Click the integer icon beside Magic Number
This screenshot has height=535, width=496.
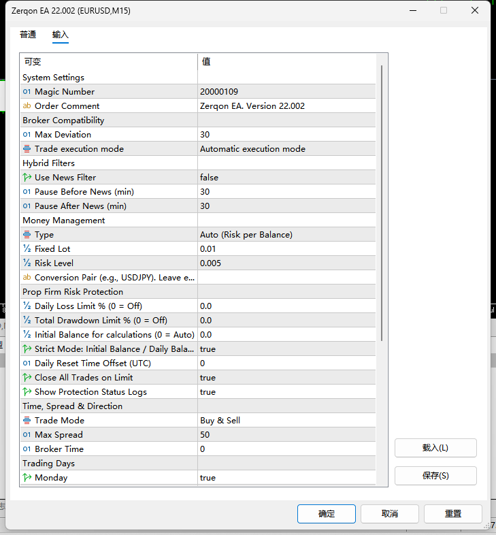27,91
